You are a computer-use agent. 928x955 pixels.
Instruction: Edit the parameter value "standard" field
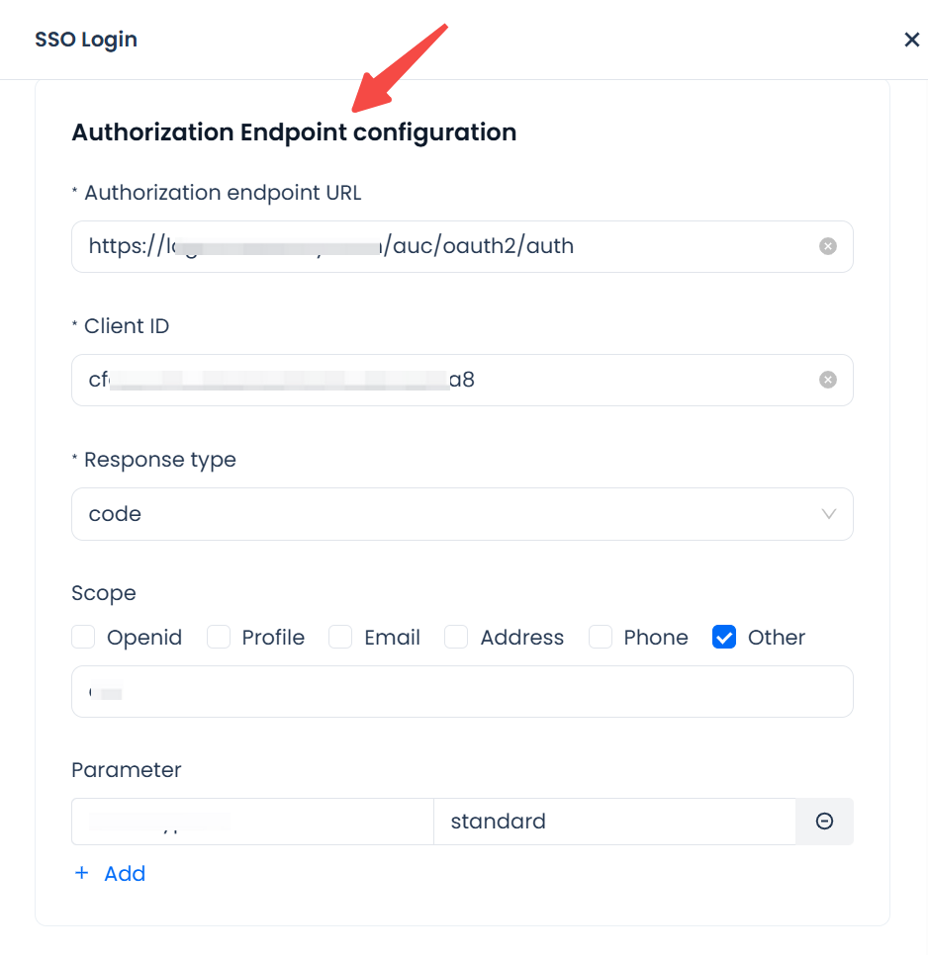tap(613, 822)
